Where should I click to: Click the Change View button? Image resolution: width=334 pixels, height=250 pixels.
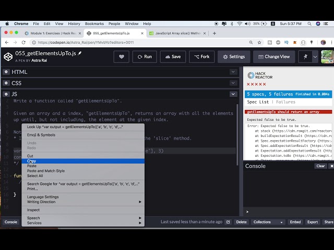pos(274,57)
